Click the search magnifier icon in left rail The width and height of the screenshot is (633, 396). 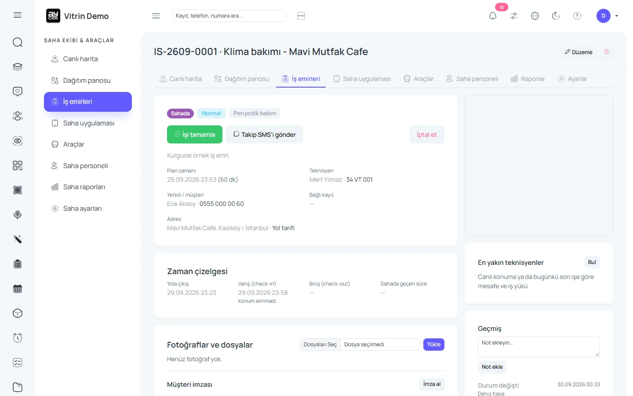(18, 42)
